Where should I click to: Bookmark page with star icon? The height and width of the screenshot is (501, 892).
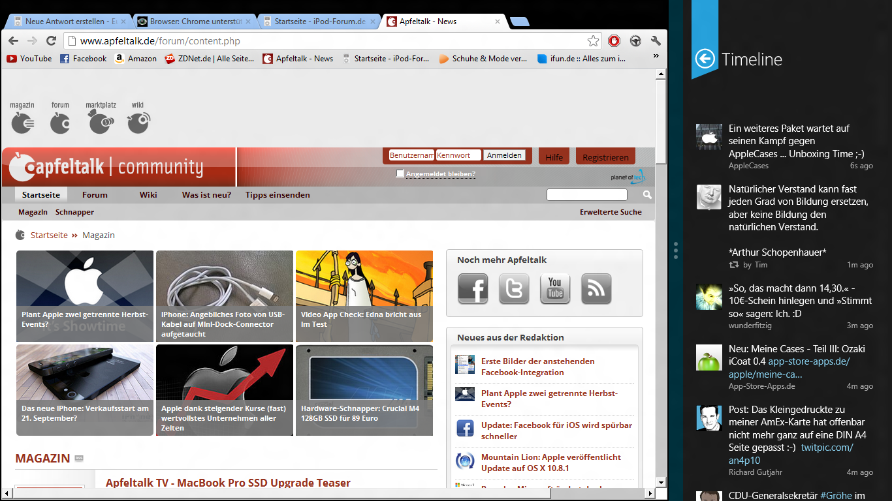pos(593,41)
